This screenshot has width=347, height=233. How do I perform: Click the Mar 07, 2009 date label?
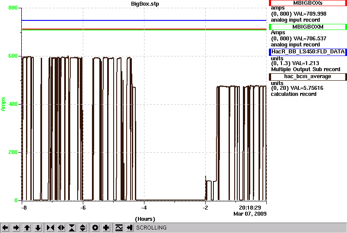(x=250, y=214)
